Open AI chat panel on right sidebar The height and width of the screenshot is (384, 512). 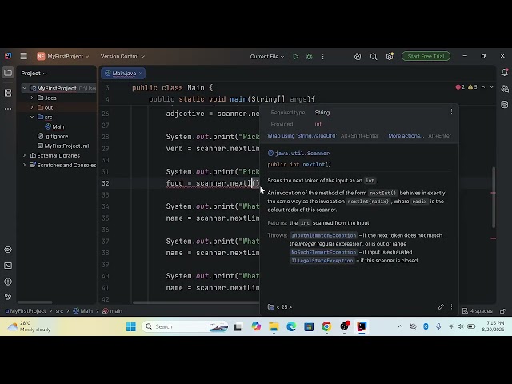tap(505, 89)
